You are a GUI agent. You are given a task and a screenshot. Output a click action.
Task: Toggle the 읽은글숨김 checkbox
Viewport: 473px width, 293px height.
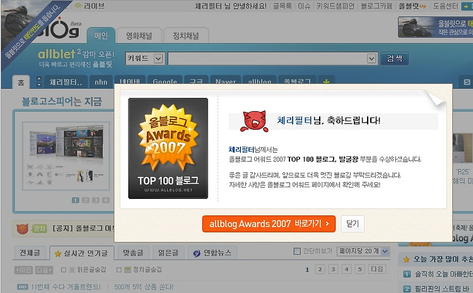tap(63, 270)
